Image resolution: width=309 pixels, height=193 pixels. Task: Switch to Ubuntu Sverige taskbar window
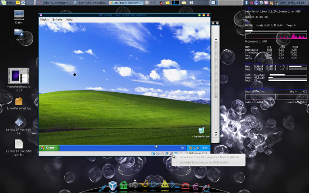click(x=55, y=3)
